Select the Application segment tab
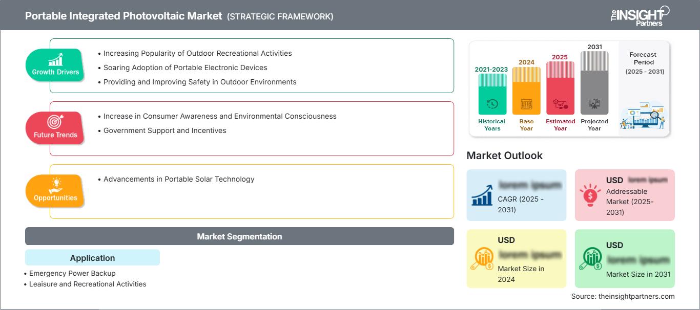Viewport: 700px width, 310px height. (x=92, y=258)
